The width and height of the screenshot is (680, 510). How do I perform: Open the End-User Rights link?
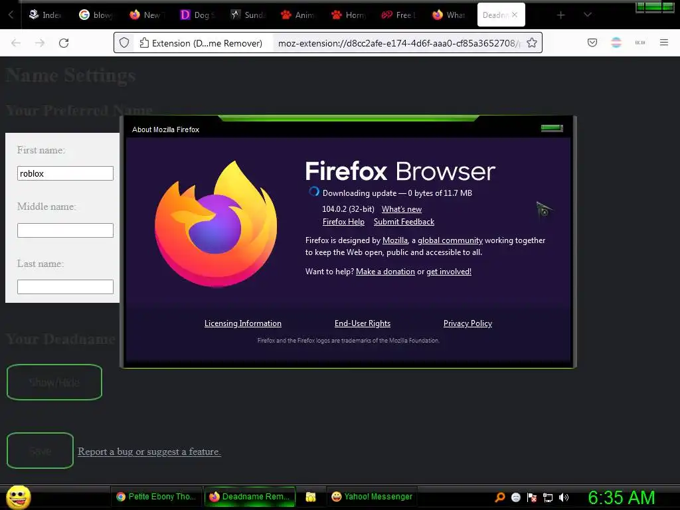(x=363, y=323)
